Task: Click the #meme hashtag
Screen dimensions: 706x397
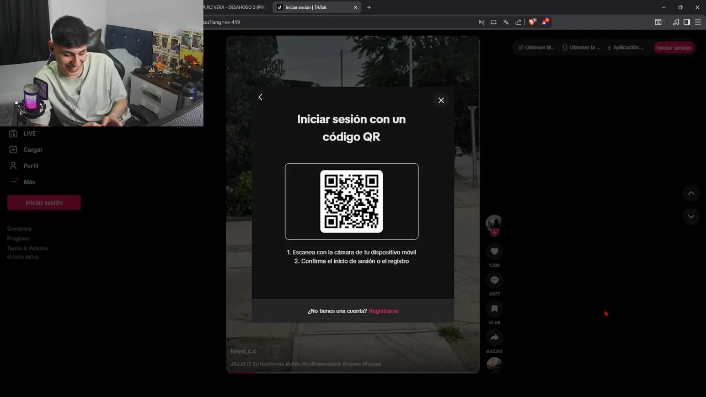Action: point(351,364)
